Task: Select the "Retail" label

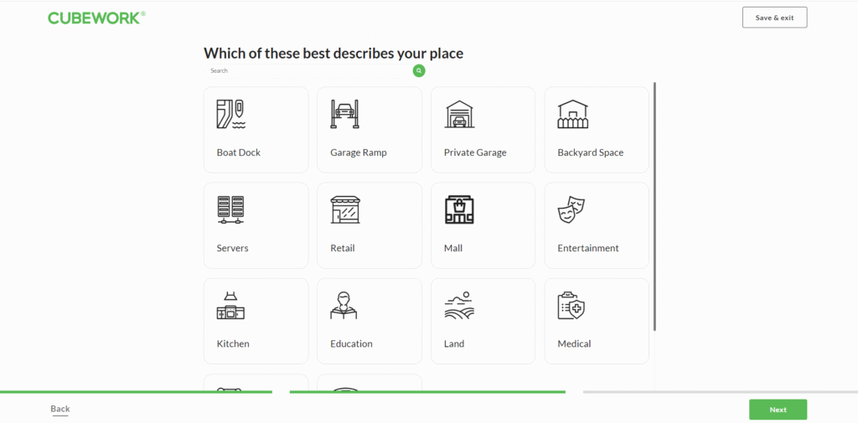Action: click(343, 249)
